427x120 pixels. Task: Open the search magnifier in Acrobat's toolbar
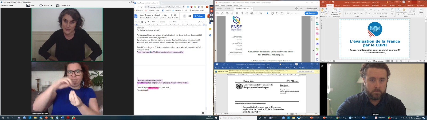pos(242,13)
